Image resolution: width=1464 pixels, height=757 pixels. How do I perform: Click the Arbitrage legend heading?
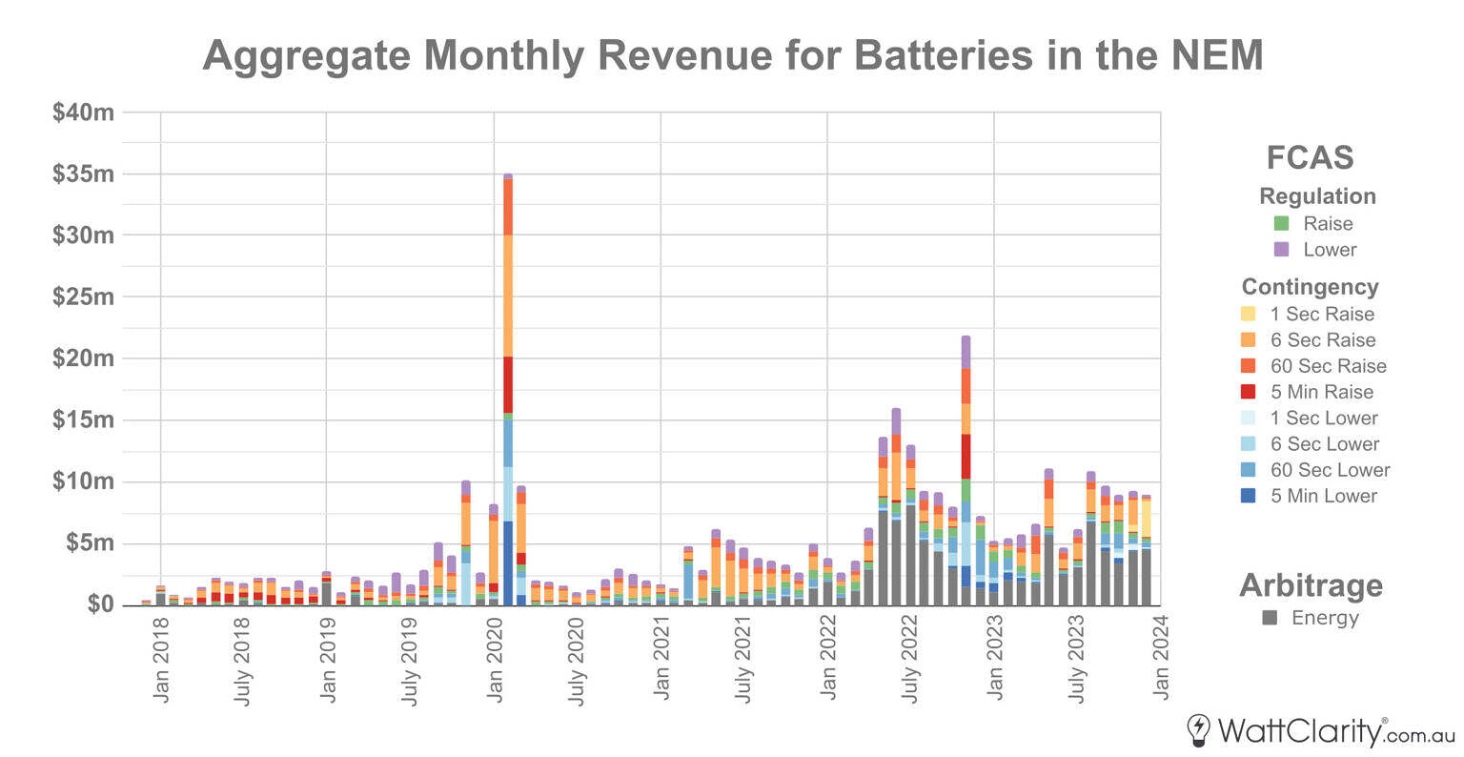[x=1313, y=583]
